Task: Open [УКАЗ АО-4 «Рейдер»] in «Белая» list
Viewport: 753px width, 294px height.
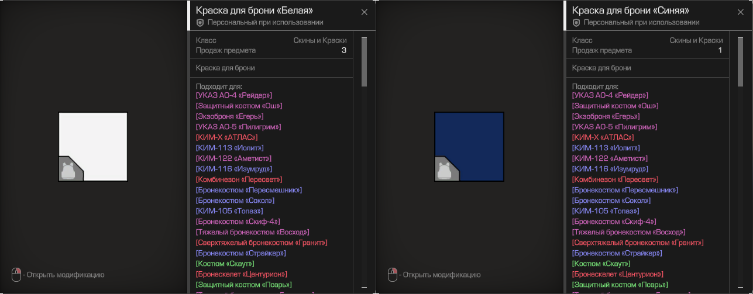Action: (x=234, y=95)
